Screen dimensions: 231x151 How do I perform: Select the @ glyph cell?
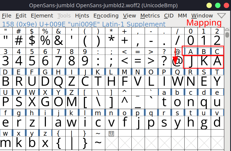(178, 58)
